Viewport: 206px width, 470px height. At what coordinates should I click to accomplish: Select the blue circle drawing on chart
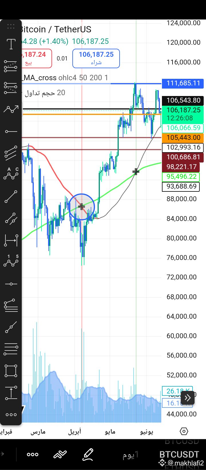point(82,207)
